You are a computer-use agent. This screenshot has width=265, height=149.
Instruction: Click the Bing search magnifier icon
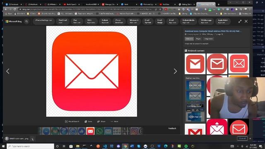(26, 22)
